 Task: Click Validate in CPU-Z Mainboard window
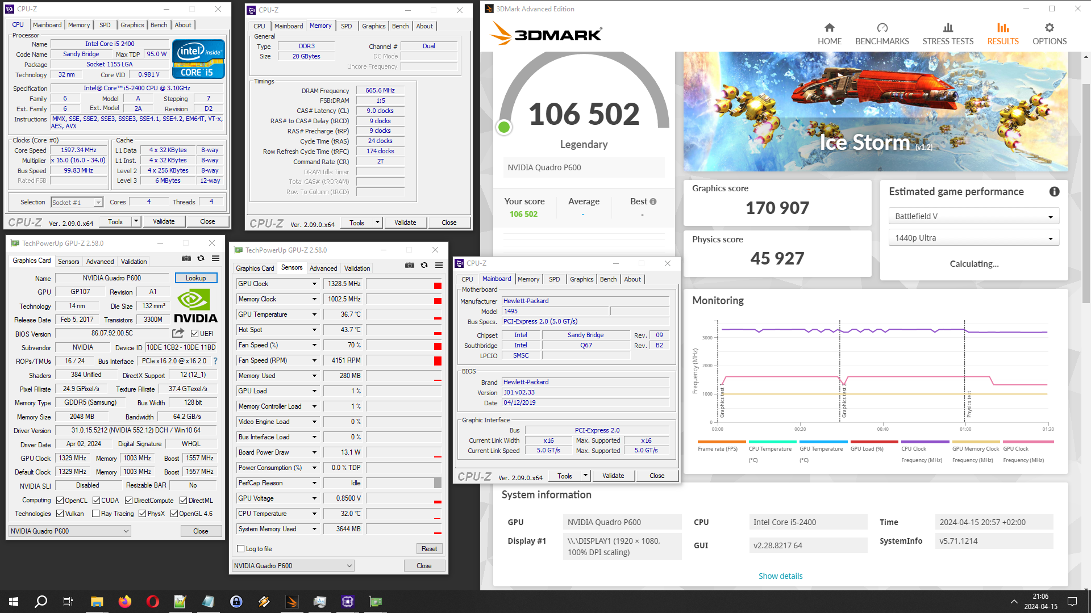[613, 476]
